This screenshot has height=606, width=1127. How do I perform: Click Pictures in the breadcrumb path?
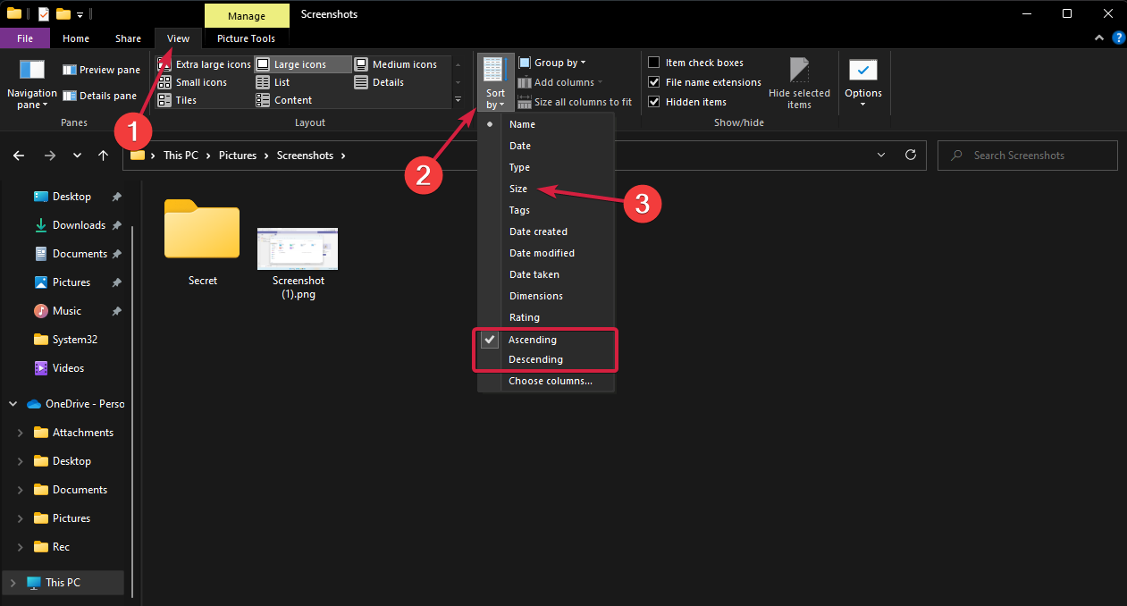(238, 156)
